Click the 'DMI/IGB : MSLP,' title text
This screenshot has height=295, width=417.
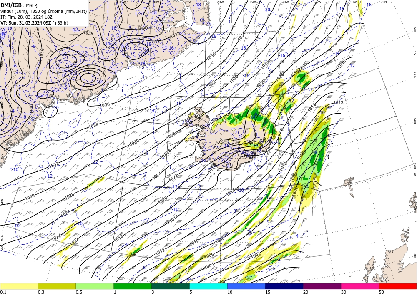click(x=19, y=5)
